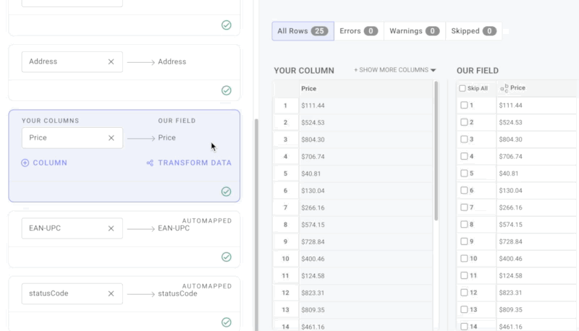Click green checkmark in Price mapping card

click(226, 192)
